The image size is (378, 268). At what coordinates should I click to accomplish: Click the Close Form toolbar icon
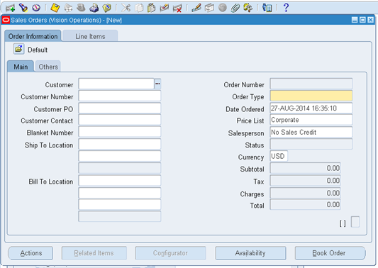point(107,8)
